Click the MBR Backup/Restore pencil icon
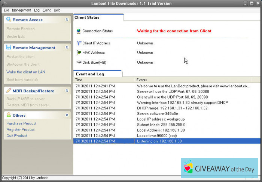This screenshot has height=182, width=262. (9, 91)
